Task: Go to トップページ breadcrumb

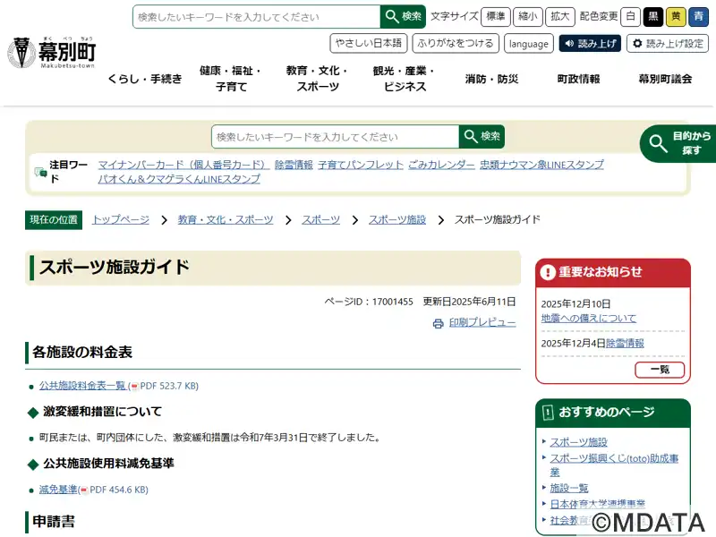Action: tap(121, 219)
